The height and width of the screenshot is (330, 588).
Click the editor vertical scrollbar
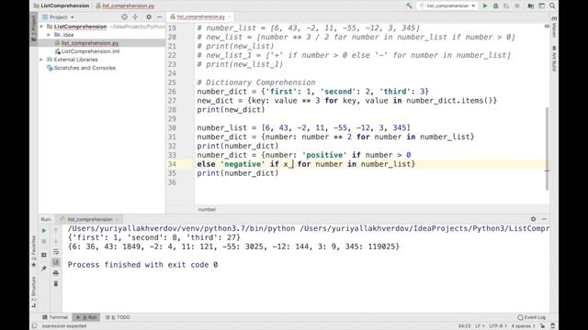[548, 148]
